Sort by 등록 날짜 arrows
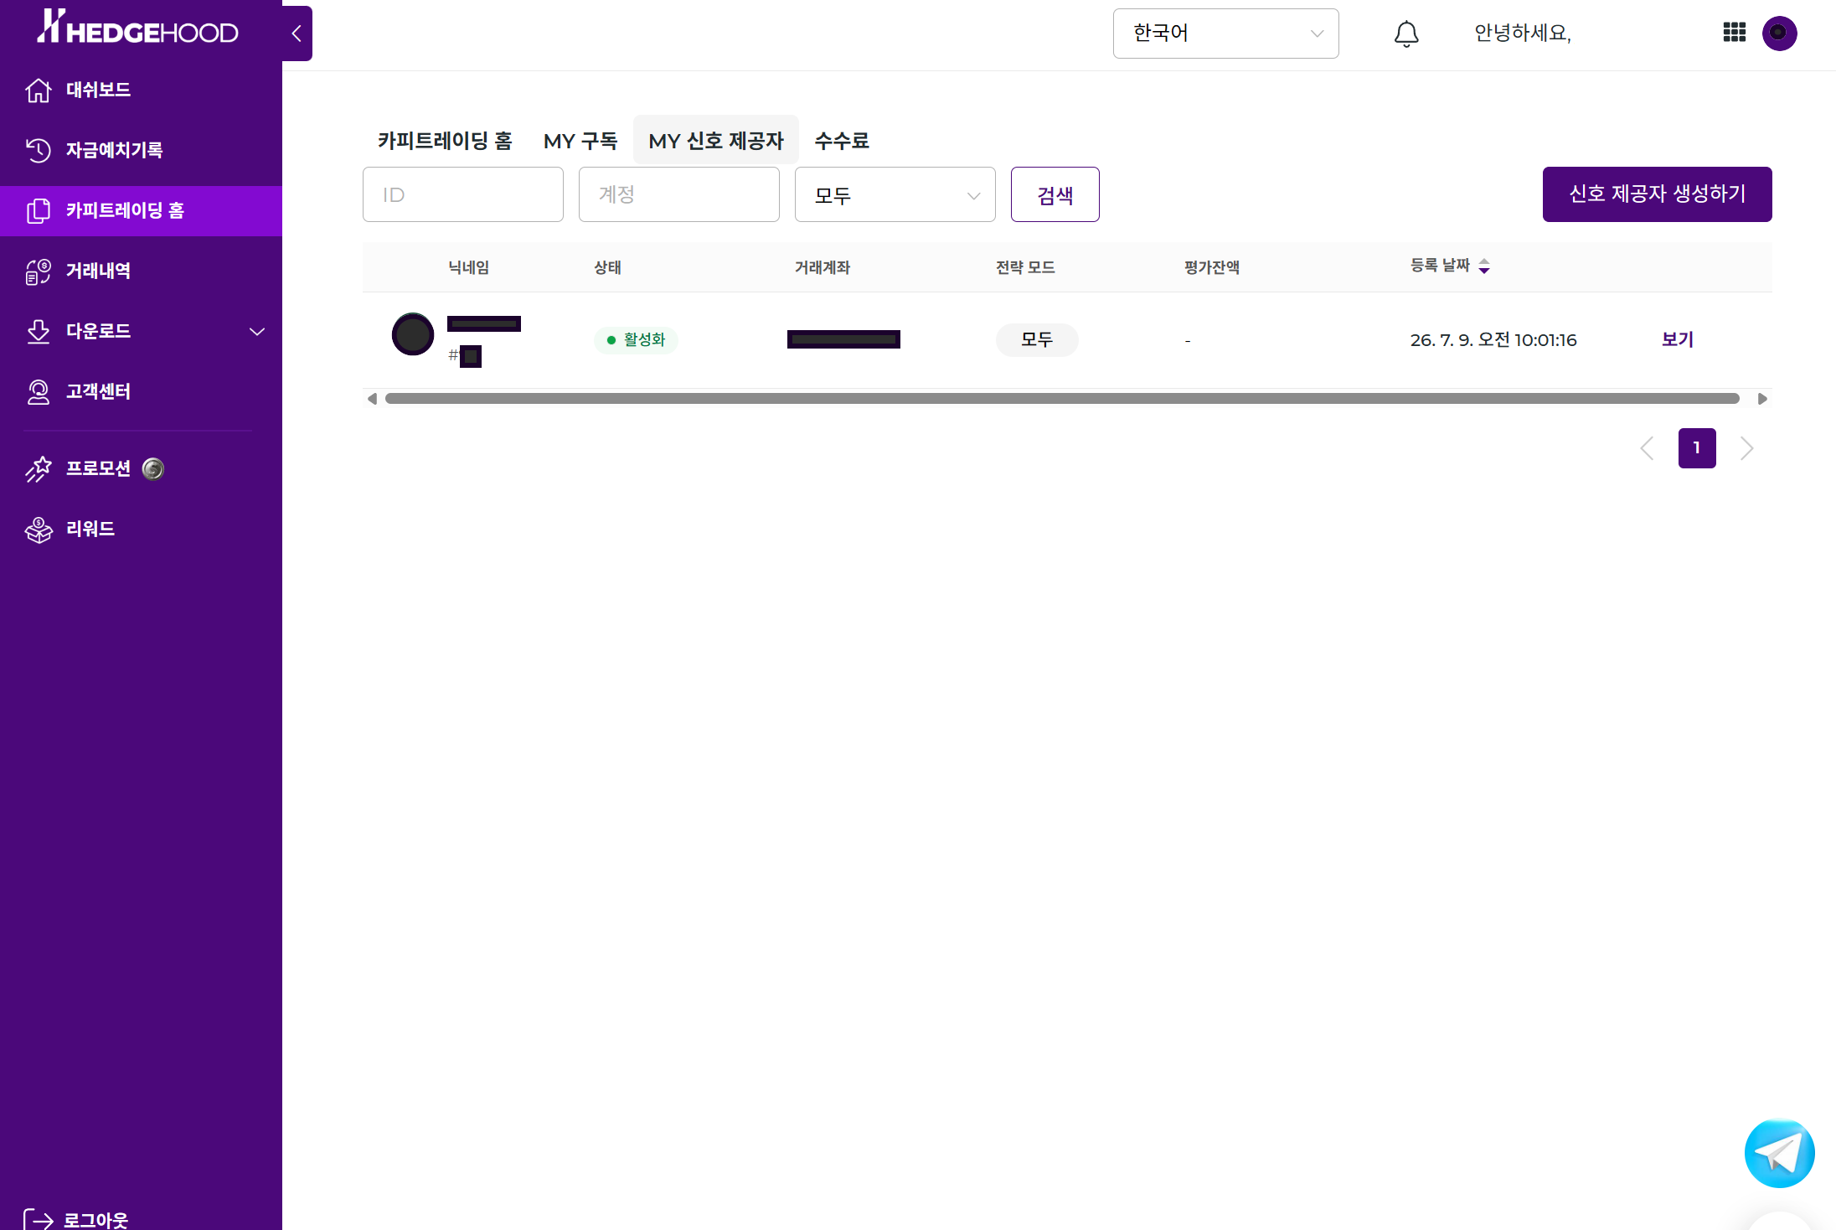This screenshot has width=1836, height=1230. pyautogui.click(x=1484, y=266)
